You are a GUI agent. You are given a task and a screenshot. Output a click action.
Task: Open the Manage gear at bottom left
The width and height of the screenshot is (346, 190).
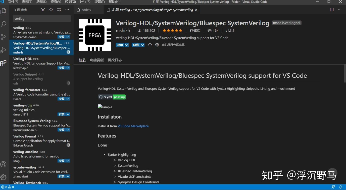[x=4, y=177]
